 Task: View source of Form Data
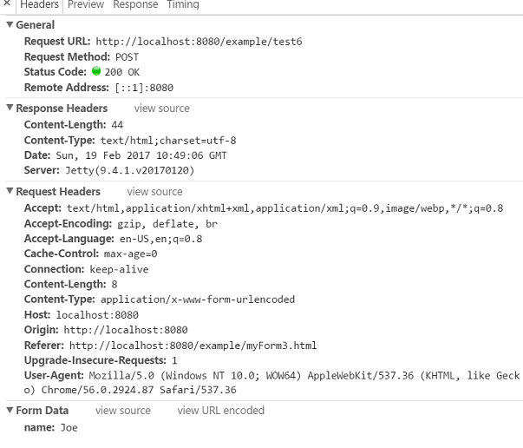tap(123, 411)
